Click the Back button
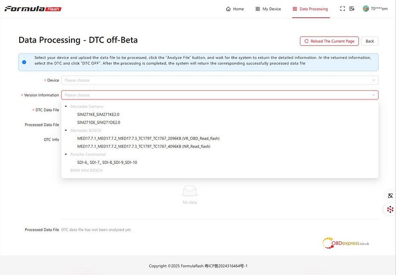396x275 pixels. point(370,41)
